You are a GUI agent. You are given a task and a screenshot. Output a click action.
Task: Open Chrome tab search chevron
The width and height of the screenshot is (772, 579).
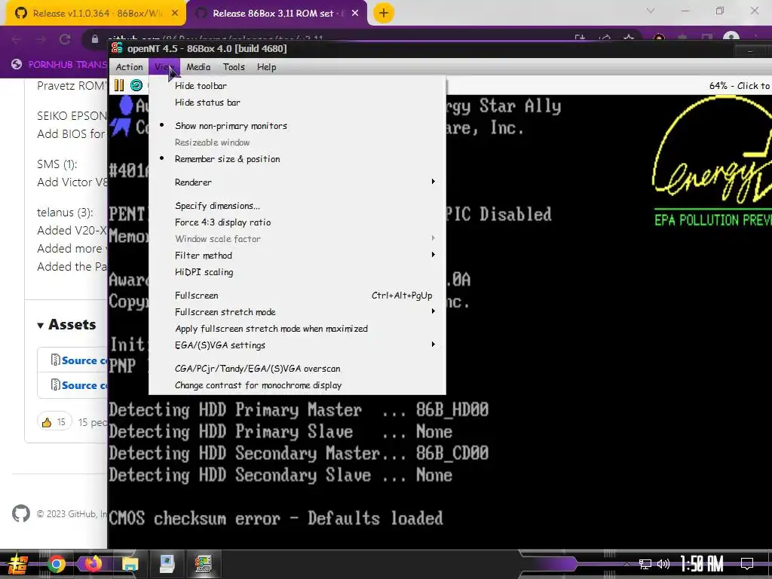coord(651,11)
